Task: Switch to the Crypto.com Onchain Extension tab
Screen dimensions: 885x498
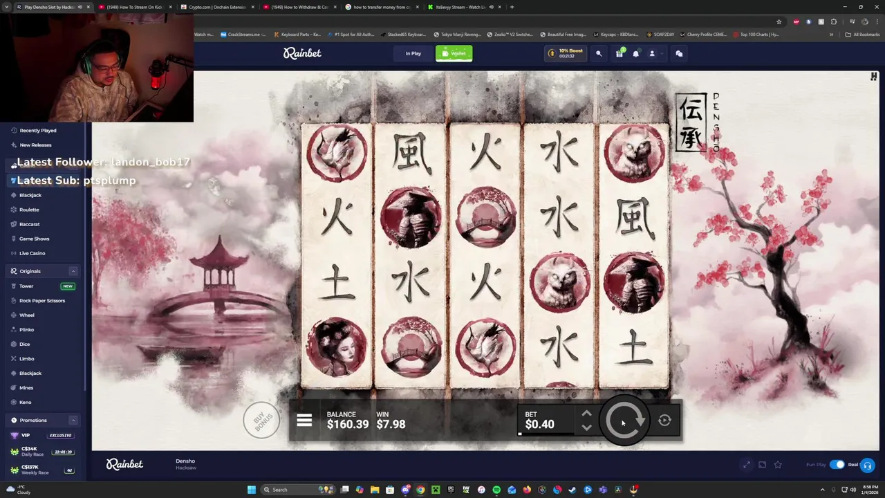Action: click(216, 7)
